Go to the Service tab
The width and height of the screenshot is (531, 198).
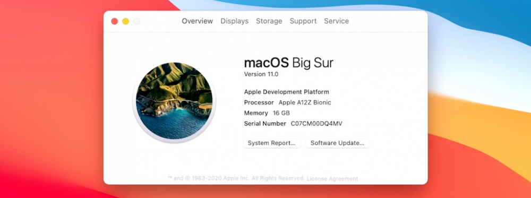336,21
